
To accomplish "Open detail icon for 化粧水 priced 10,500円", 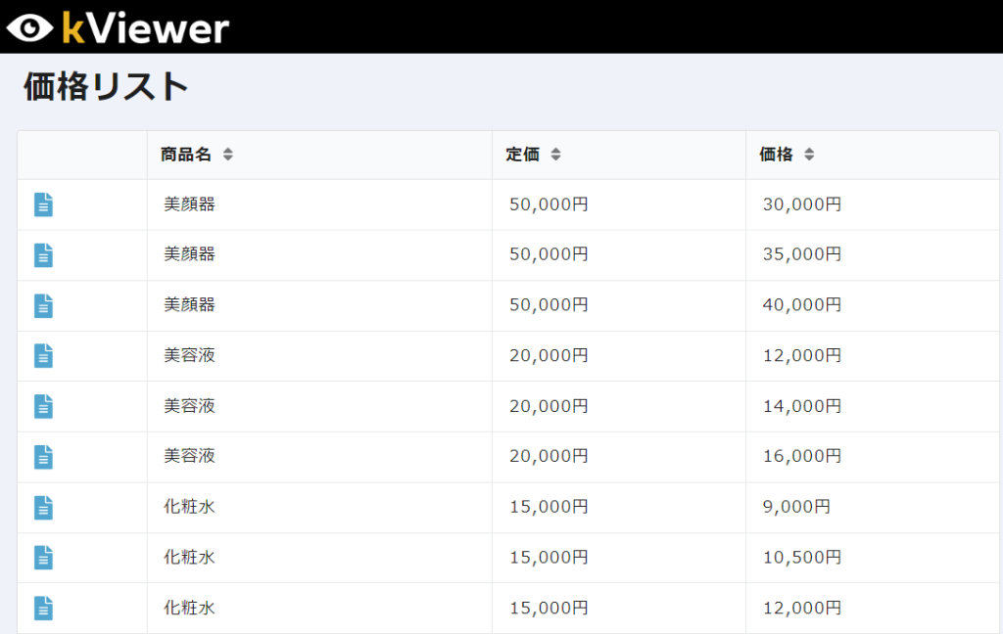I will [x=43, y=558].
